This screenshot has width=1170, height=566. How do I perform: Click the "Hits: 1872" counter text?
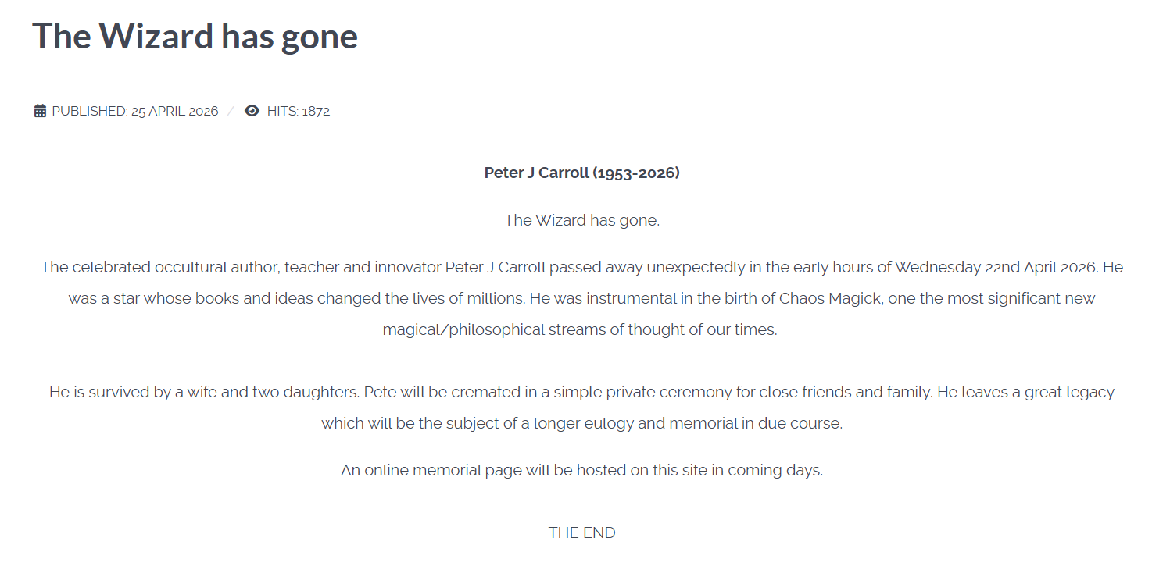(x=298, y=111)
